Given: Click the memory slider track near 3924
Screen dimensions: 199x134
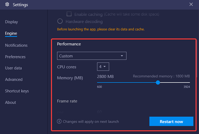Looking at the screenshot, I should click(185, 83).
